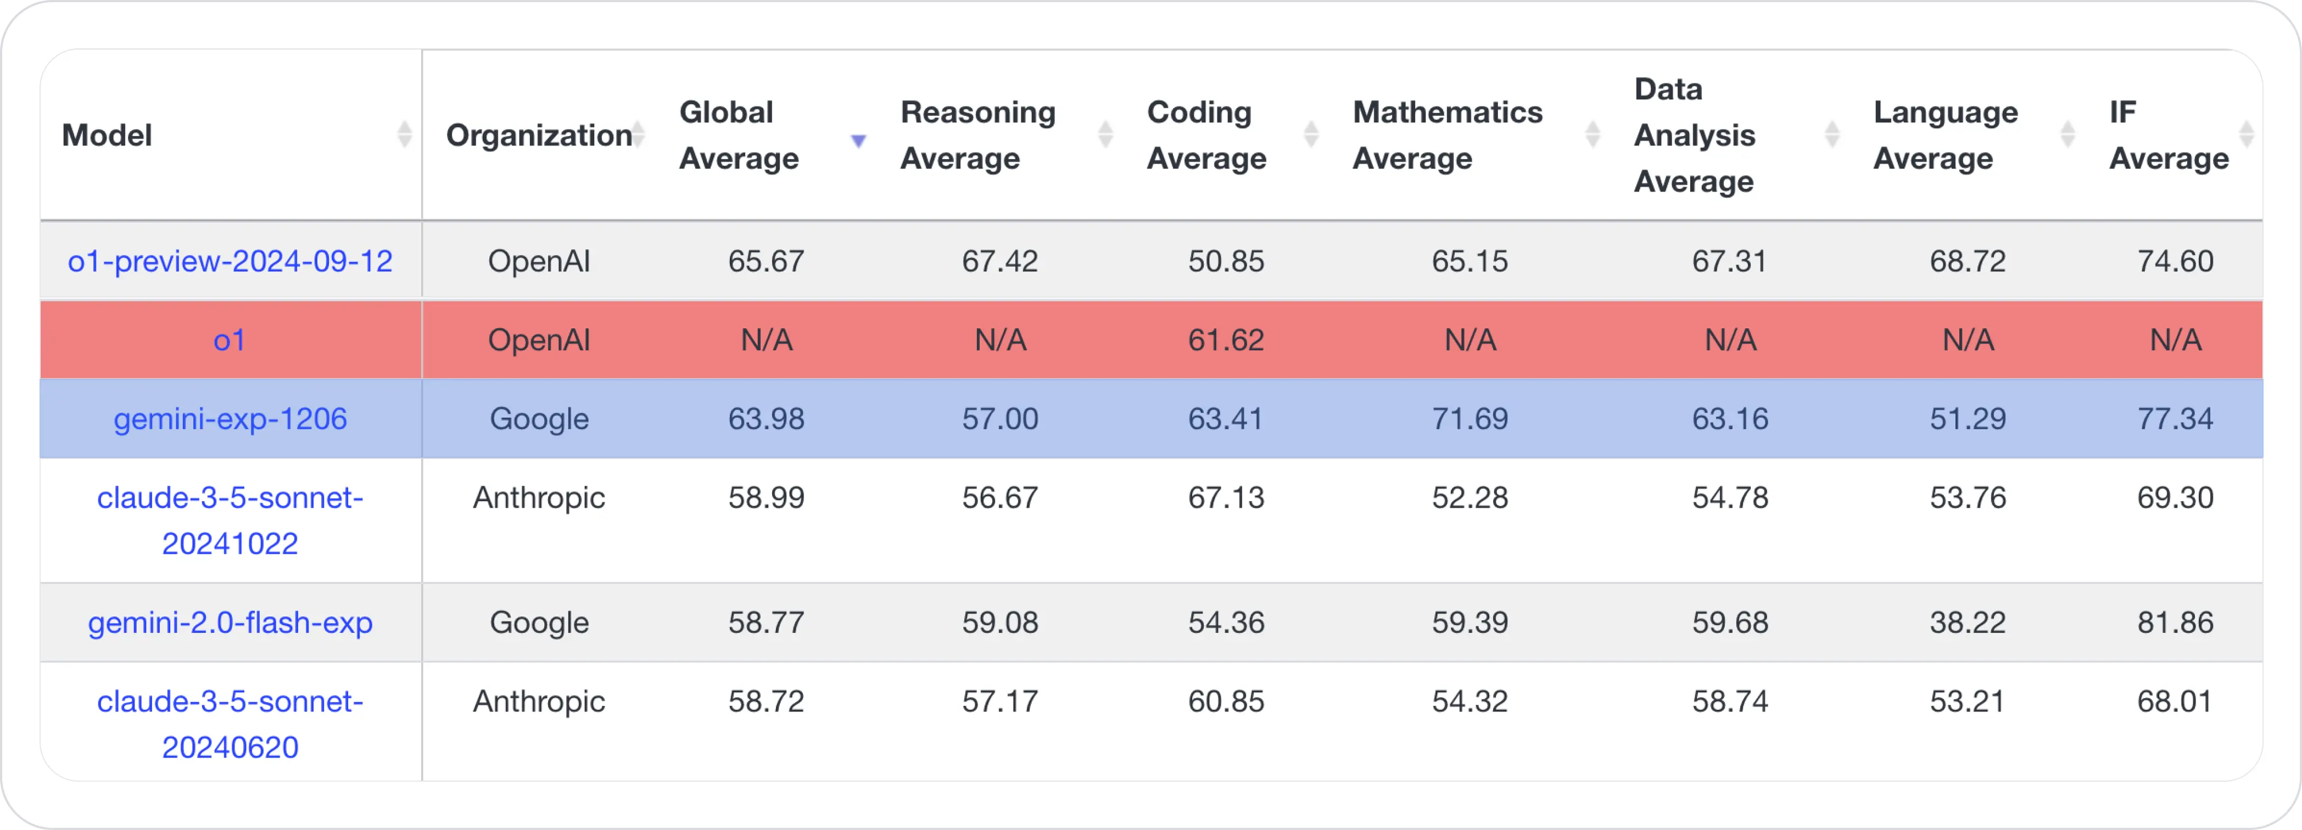Click the sort arrows beside Organization header
Viewport: 2302px width, 830px height.
640,135
